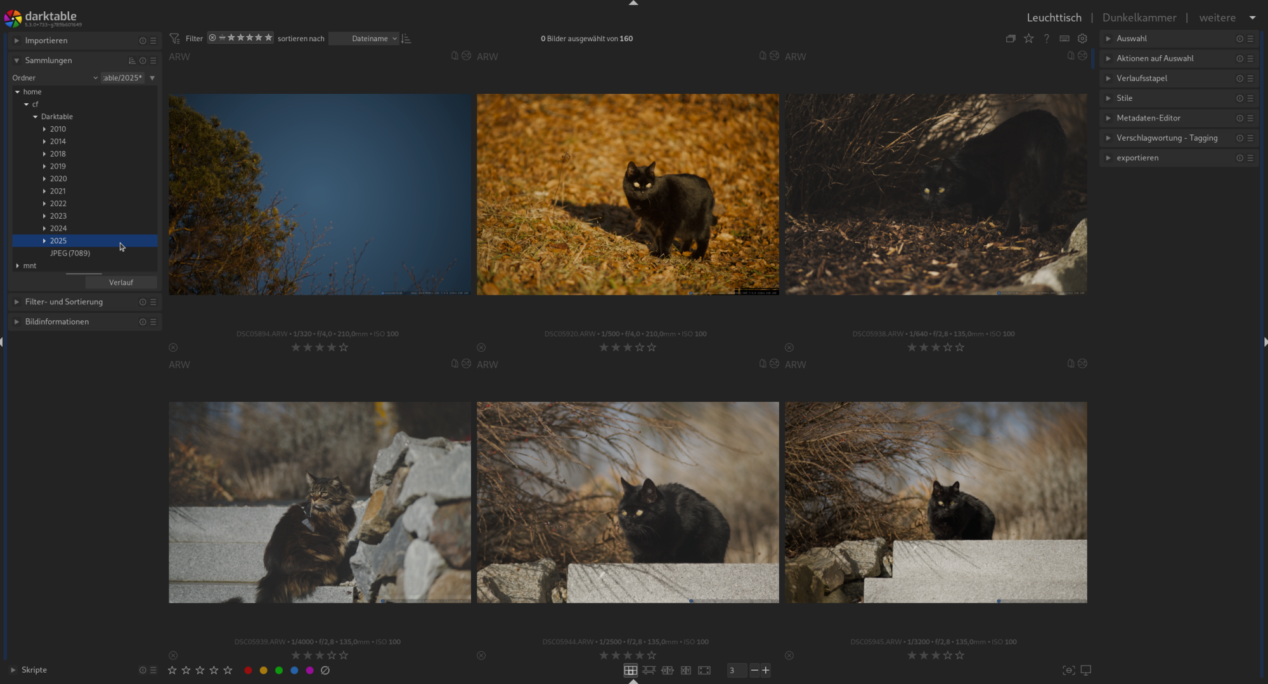Image resolution: width=1268 pixels, height=684 pixels.
Task: Click the thumbnail overlays star icon
Action: 1028,39
